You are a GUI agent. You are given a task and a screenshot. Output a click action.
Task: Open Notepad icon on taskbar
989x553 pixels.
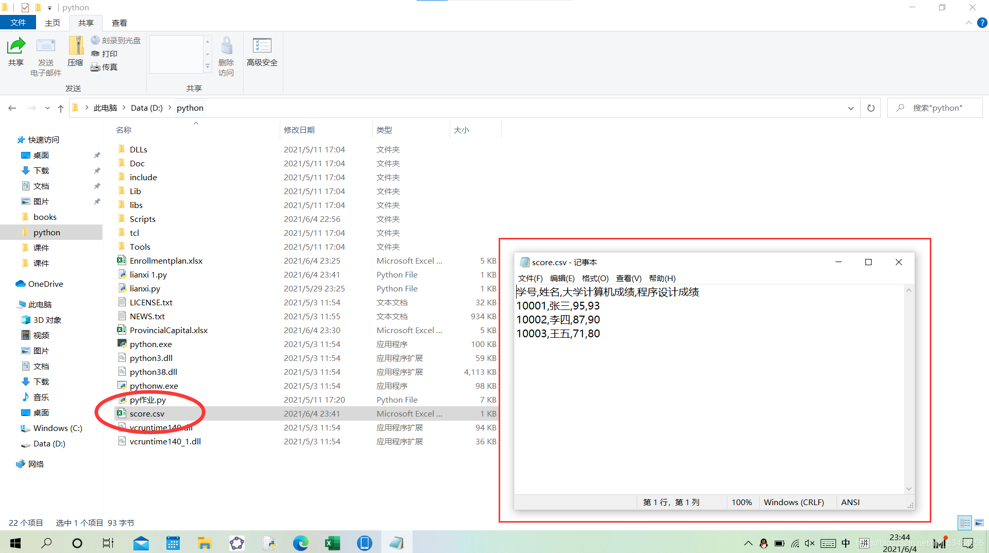coord(396,543)
